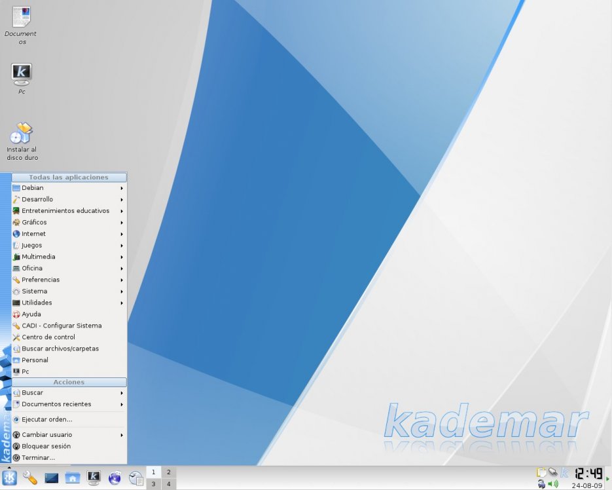Launch Konqueror globe icon from the taskbar
The width and height of the screenshot is (612, 490).
(114, 478)
